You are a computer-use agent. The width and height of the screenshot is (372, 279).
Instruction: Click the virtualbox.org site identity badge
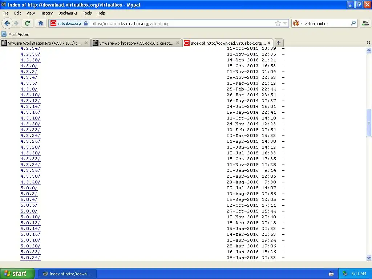click(69, 24)
